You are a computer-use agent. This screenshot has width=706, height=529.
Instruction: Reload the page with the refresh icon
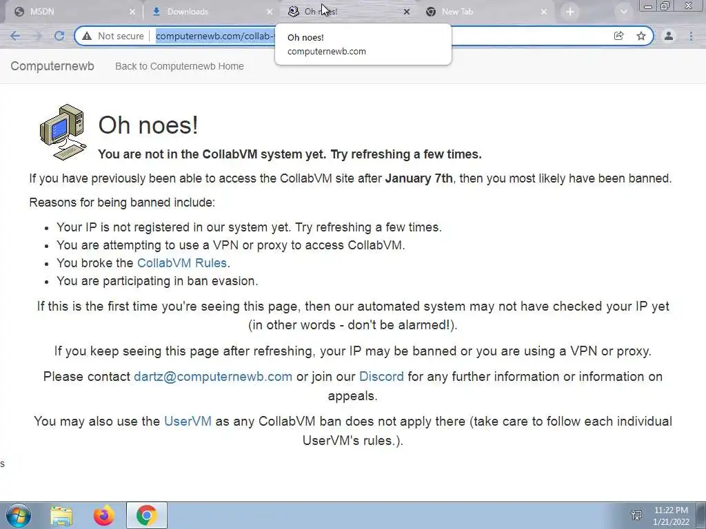59,36
